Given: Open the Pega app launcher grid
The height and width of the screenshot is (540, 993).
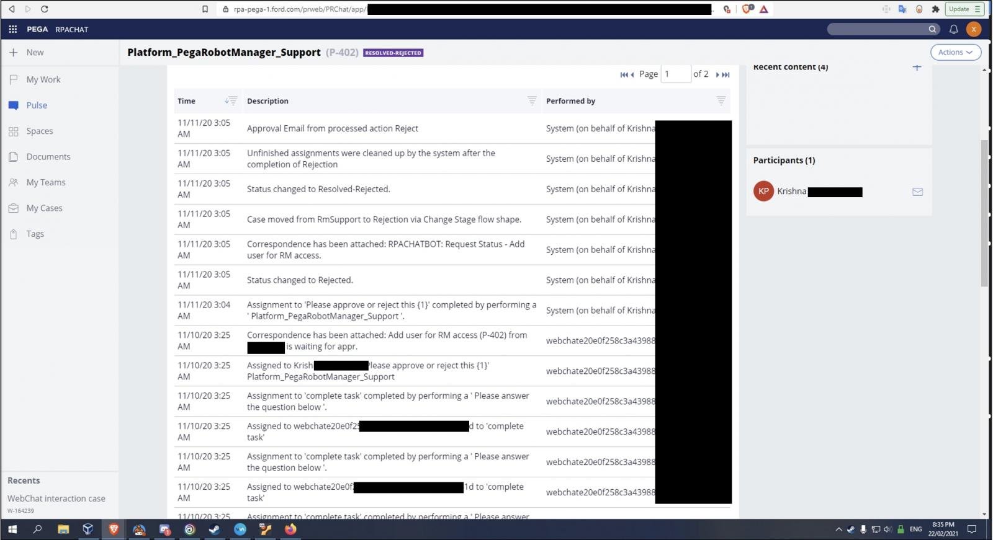Looking at the screenshot, I should tap(12, 29).
